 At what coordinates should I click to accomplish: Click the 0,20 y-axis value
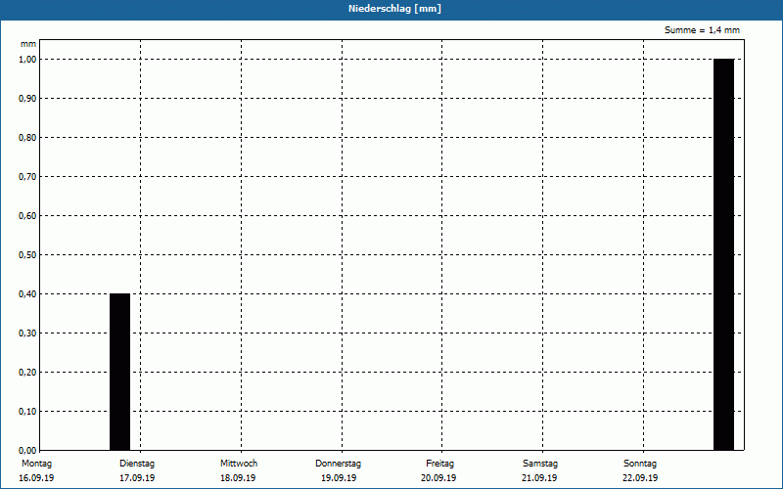[27, 373]
